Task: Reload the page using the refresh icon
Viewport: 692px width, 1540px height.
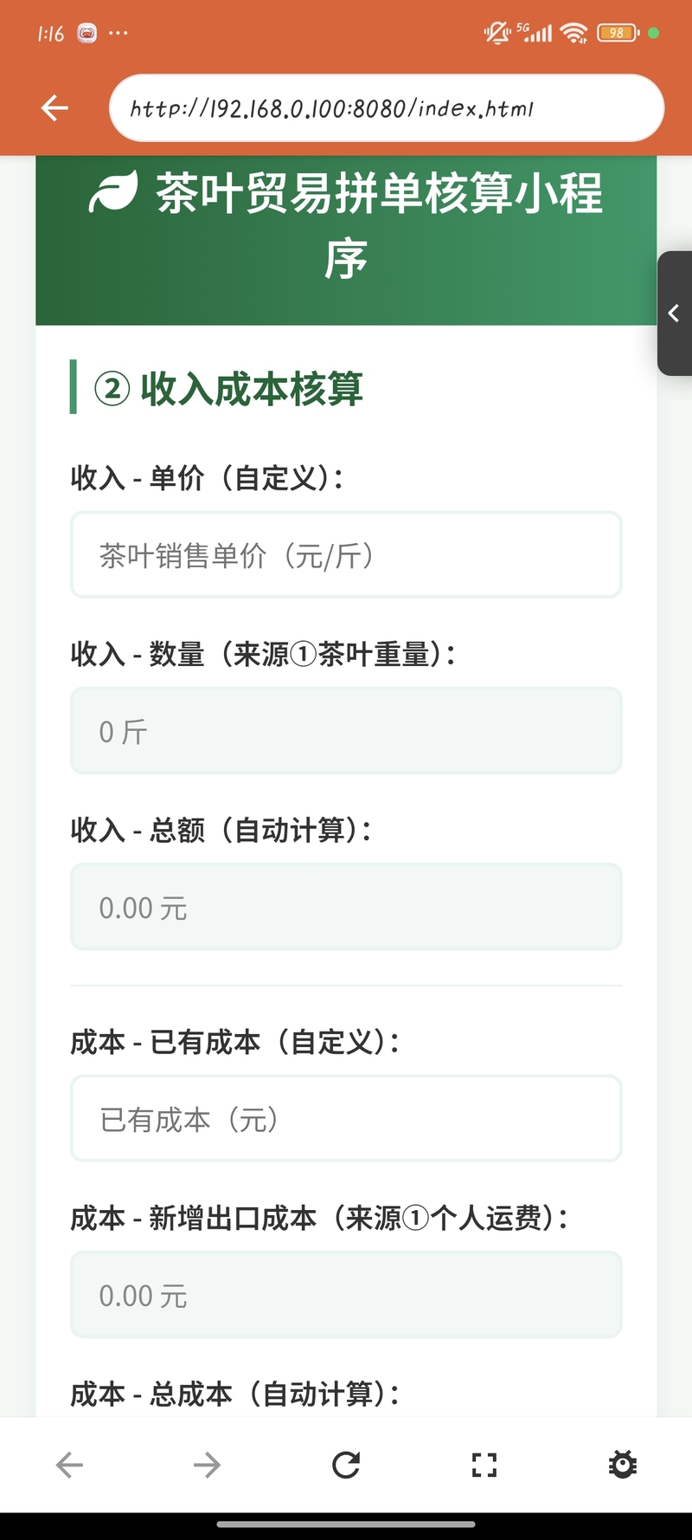Action: click(x=346, y=1465)
